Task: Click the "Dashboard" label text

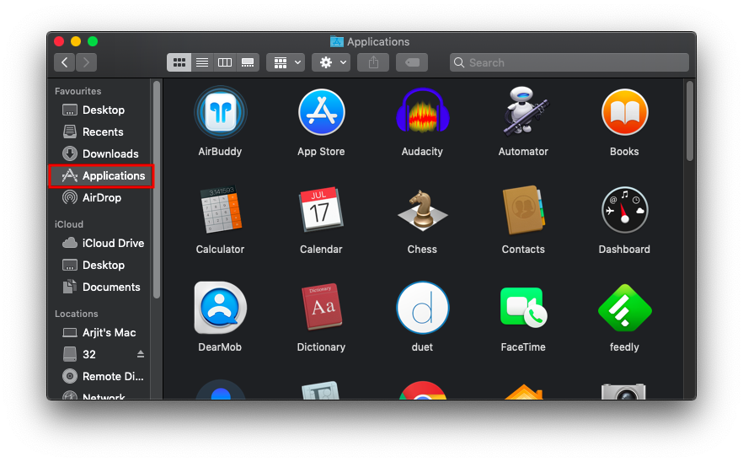Action: [624, 250]
